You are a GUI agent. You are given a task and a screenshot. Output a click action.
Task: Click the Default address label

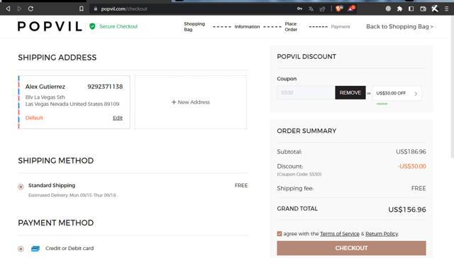click(34, 118)
